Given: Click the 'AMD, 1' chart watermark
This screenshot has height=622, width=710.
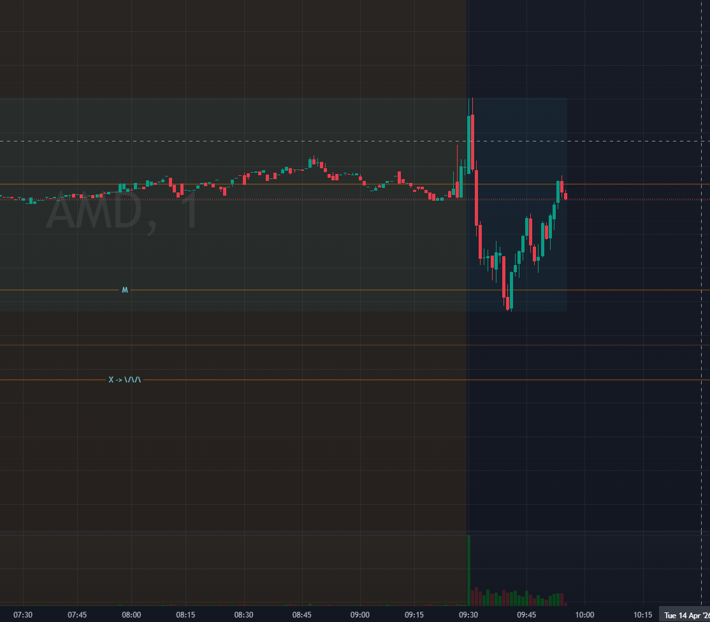Looking at the screenshot, I should [x=122, y=212].
